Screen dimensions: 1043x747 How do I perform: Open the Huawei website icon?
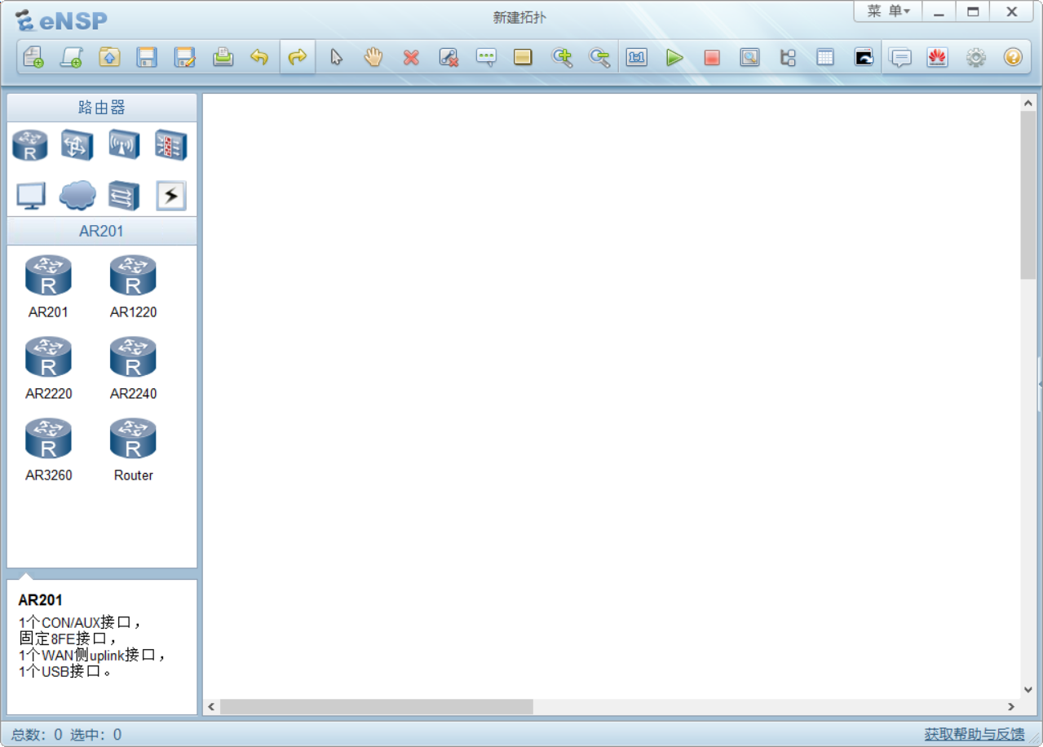[938, 58]
